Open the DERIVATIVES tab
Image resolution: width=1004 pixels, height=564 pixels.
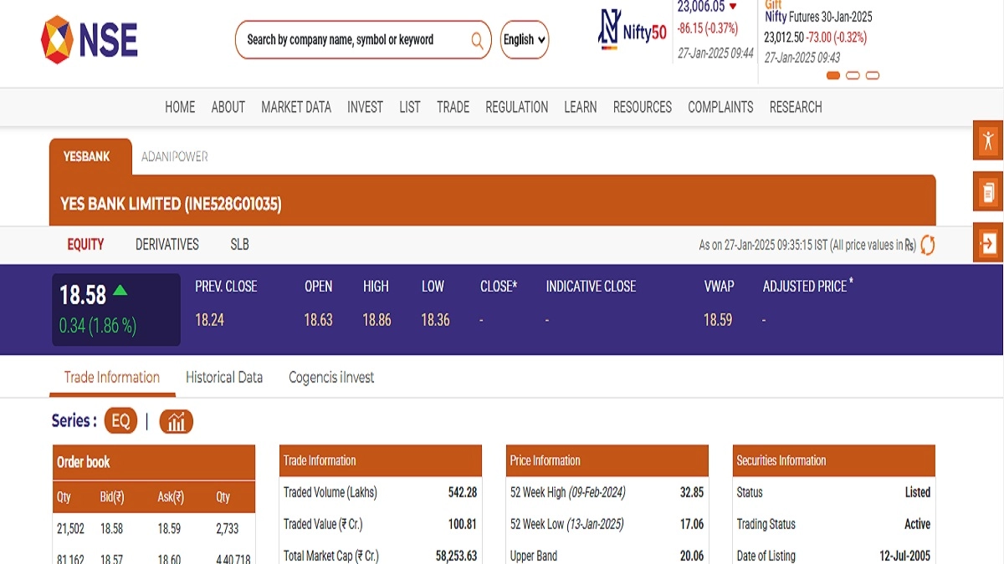167,245
